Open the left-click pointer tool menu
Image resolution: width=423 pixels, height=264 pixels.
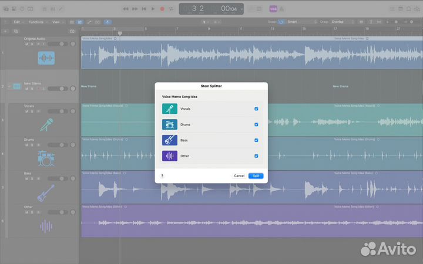(x=206, y=22)
